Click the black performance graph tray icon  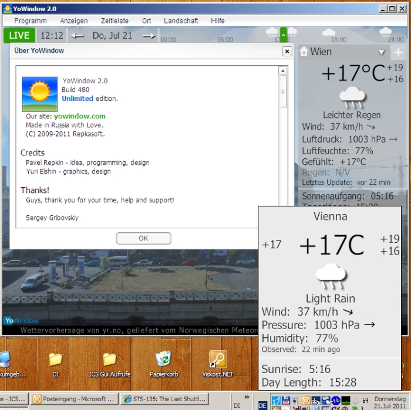pyautogui.click(x=346, y=401)
